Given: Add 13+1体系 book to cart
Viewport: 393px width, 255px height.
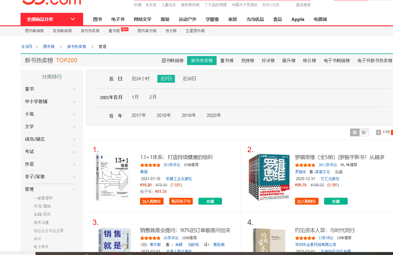Looking at the screenshot, I should 152,201.
